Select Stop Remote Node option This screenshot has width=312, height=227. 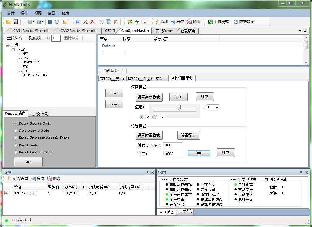coord(16,130)
